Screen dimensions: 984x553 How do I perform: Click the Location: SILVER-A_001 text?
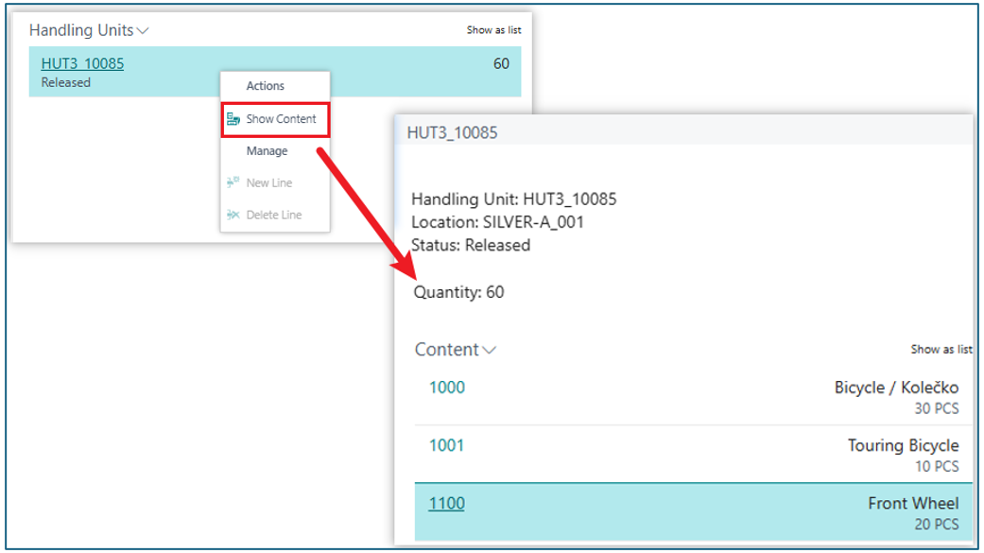pos(497,222)
